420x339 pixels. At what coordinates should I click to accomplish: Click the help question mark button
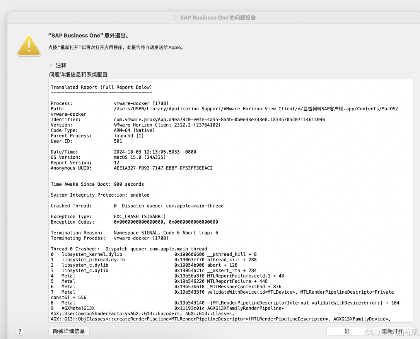[x=20, y=332]
